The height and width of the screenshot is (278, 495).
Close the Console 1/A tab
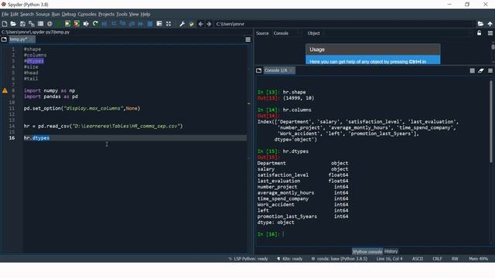click(291, 70)
